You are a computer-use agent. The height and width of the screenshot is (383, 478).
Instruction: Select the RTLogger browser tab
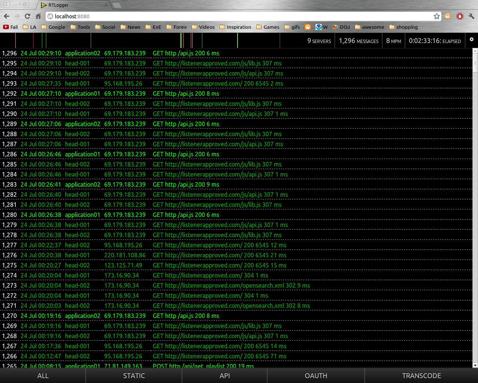[74, 5]
